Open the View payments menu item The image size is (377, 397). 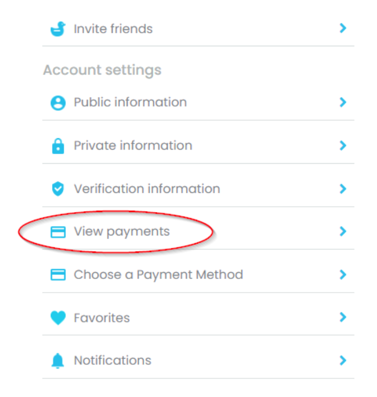(x=122, y=231)
